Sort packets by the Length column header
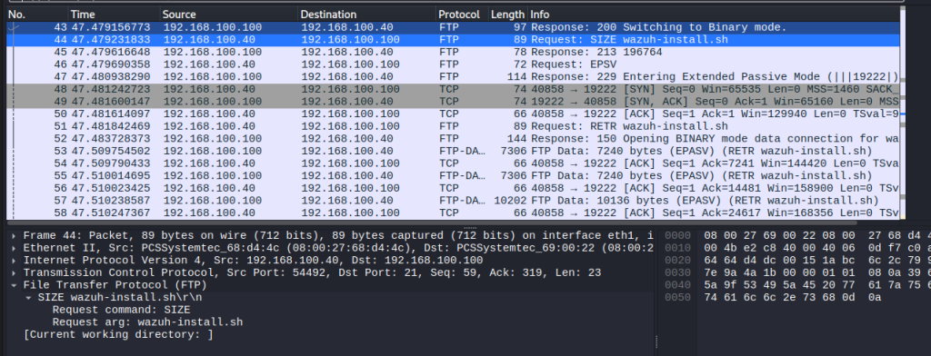The width and height of the screenshot is (931, 356). click(x=507, y=15)
